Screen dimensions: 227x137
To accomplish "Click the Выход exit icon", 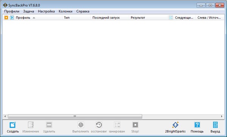I will click(215, 125).
